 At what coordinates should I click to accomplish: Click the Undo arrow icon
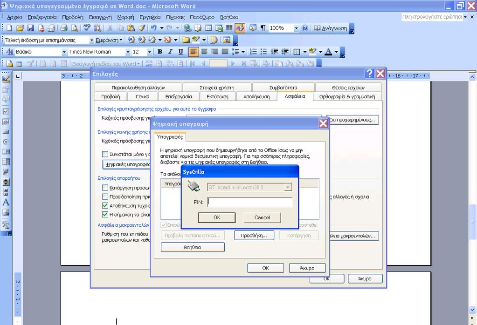click(153, 28)
